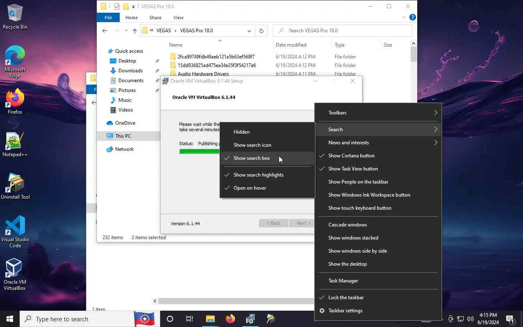
Task: Click the volume speaker tray icon
Action: coord(470,319)
